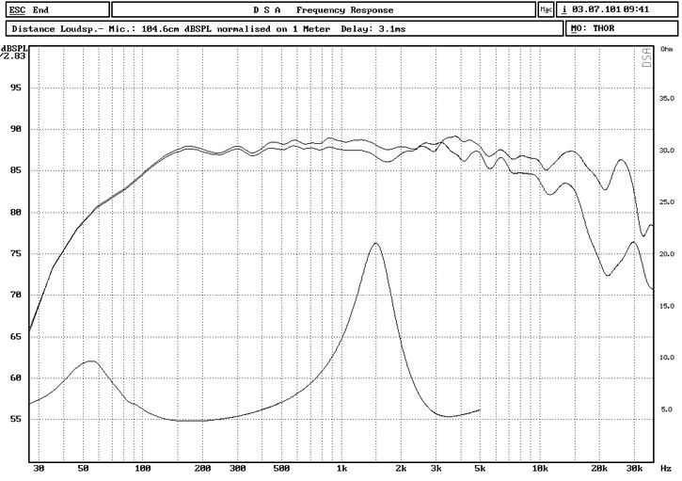Click the 500 label on the frequency axis

pyautogui.click(x=281, y=469)
